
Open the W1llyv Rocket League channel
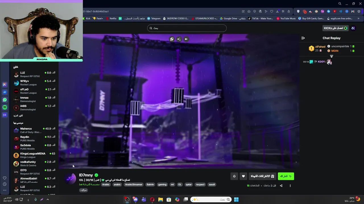[34, 83]
